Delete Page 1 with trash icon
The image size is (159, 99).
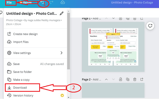(x=135, y=18)
